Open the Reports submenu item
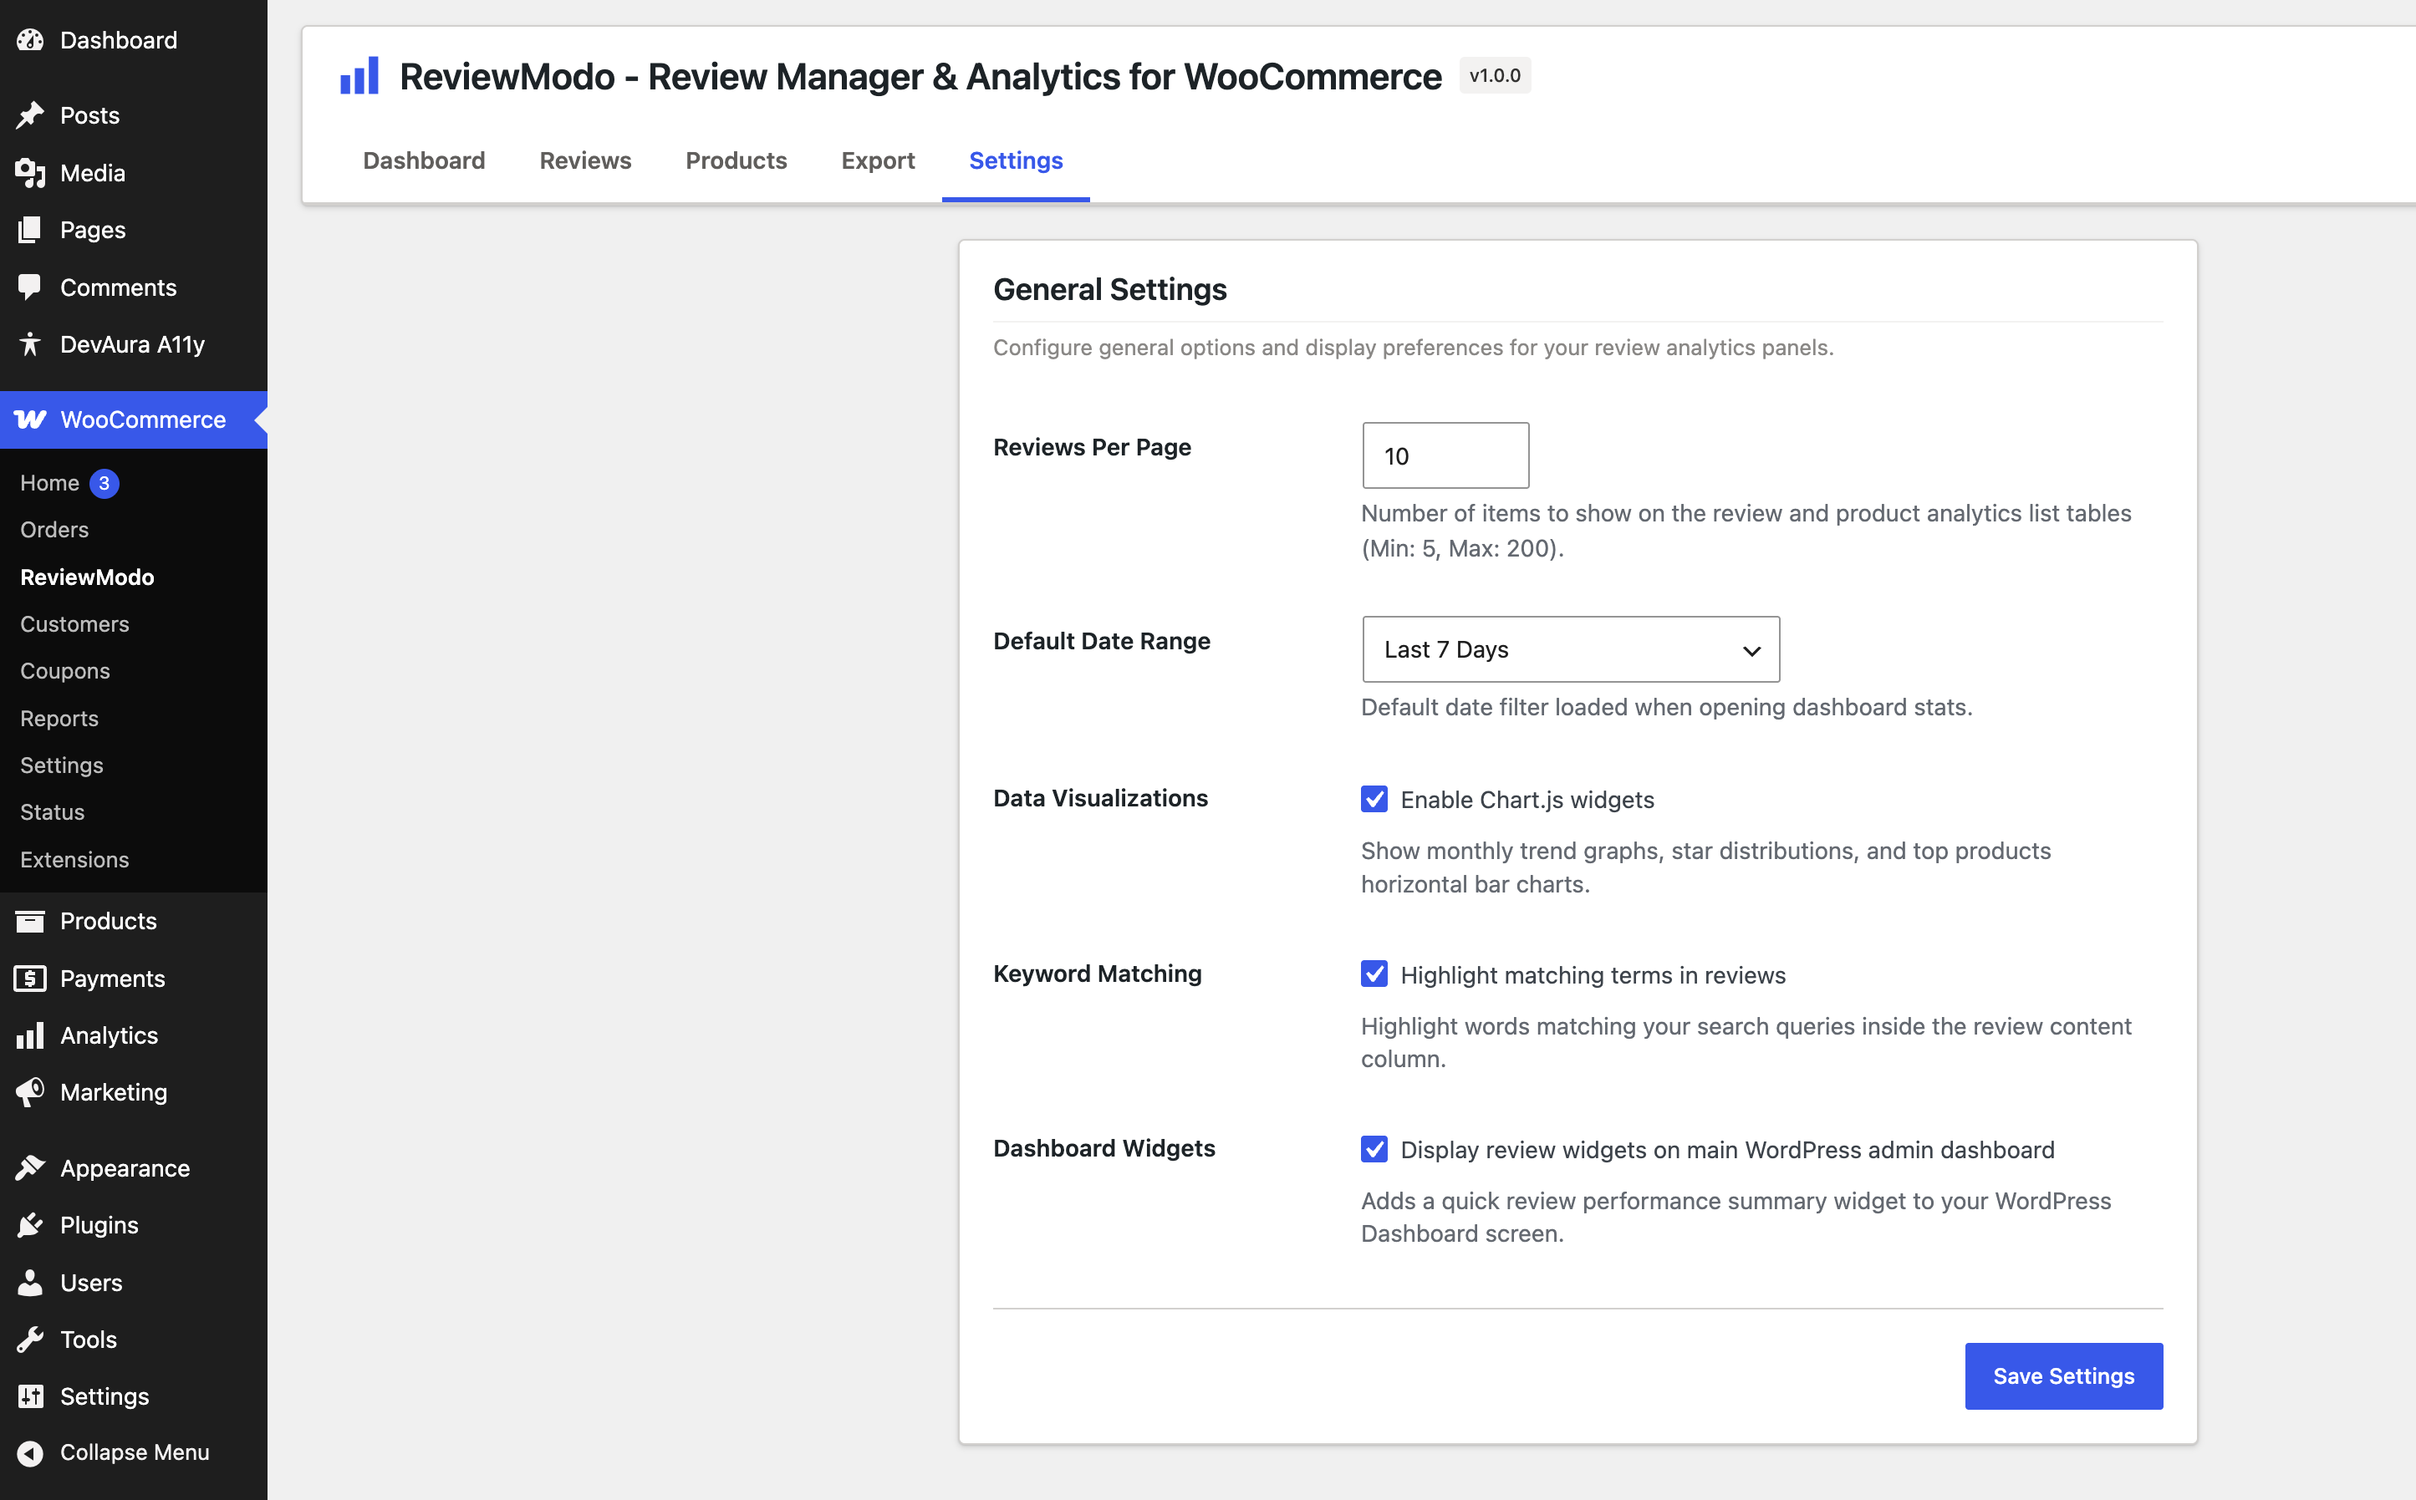Viewport: 2416px width, 1500px height. 59,719
